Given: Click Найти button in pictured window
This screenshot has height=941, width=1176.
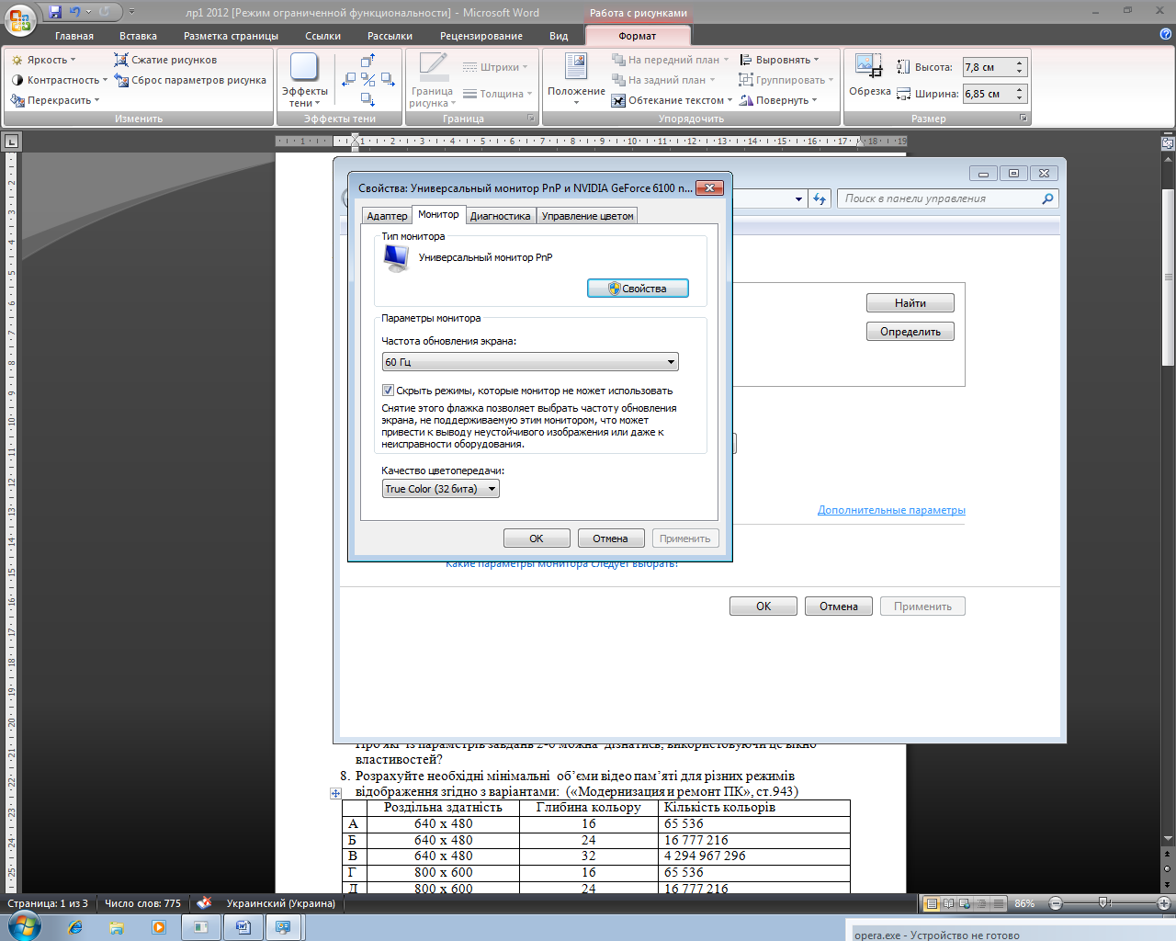Looking at the screenshot, I should click(910, 303).
